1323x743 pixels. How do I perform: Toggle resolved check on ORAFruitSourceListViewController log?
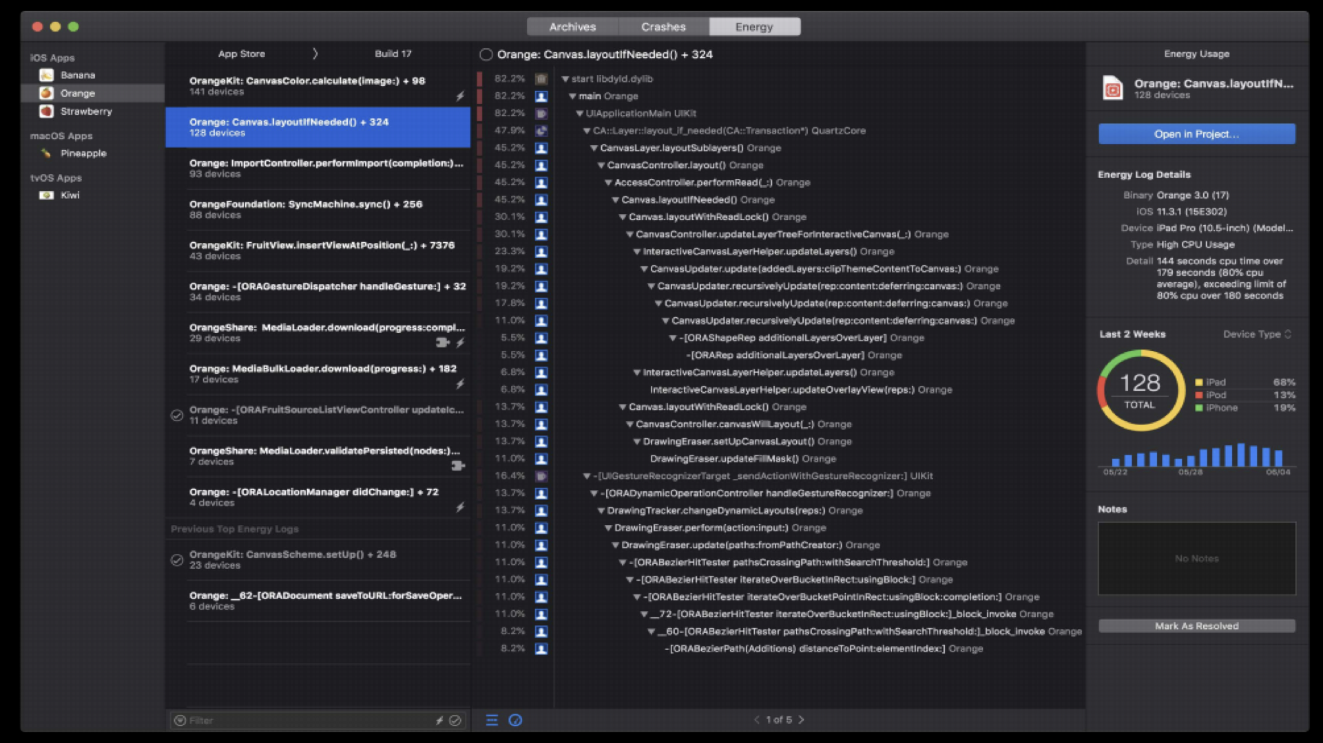pos(177,415)
